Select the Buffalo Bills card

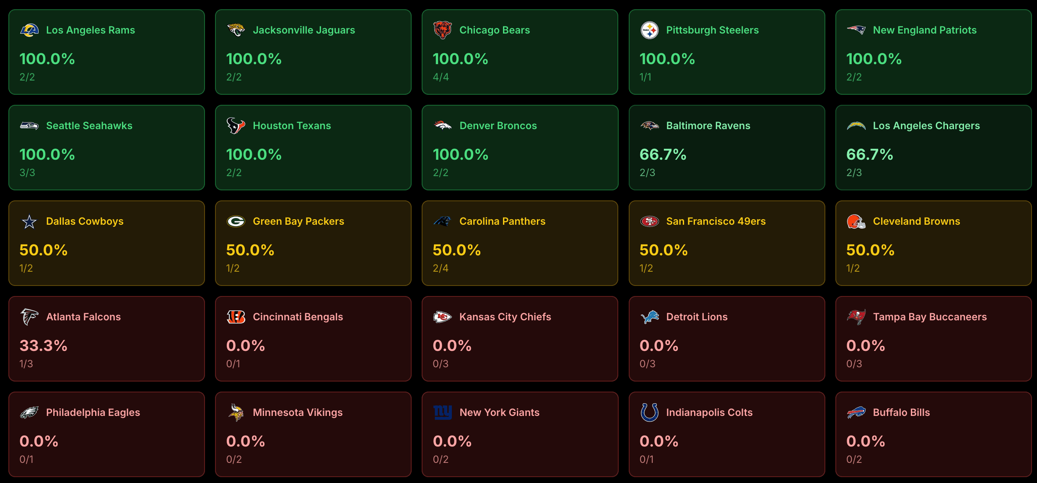[x=933, y=434]
